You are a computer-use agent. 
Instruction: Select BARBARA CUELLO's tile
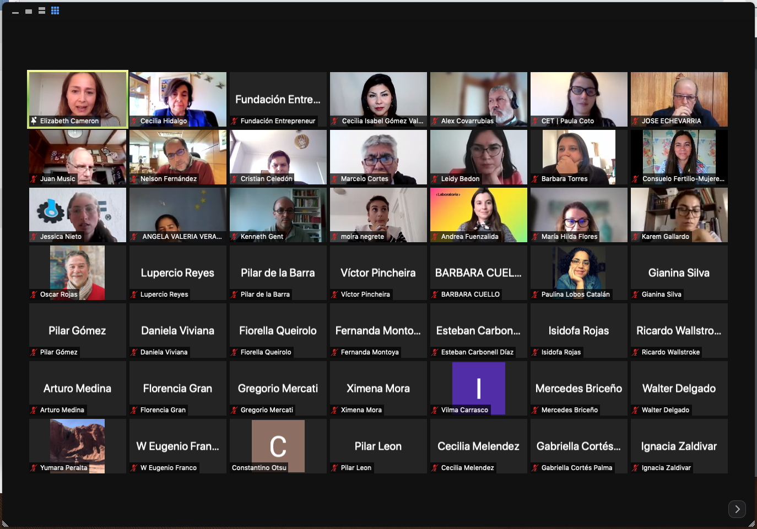coord(479,272)
